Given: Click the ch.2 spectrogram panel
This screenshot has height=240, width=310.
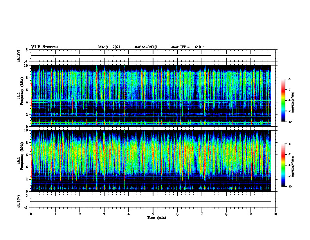Looking at the screenshot, I should click(151, 161).
